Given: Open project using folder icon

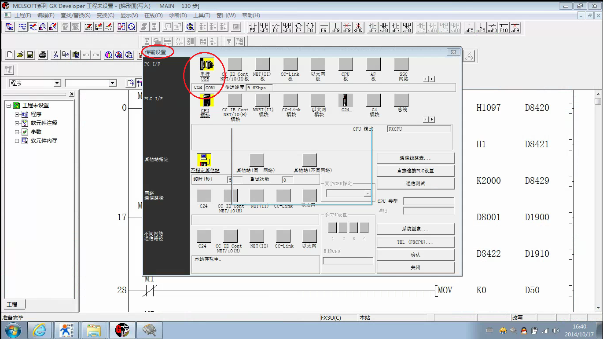Looking at the screenshot, I should point(20,55).
